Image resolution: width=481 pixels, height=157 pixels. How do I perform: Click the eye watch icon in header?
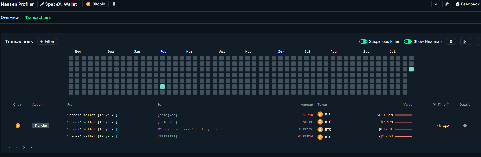point(435,4)
